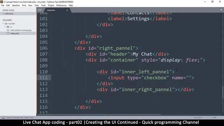Click line number 106 in the gutter

click(43, 48)
